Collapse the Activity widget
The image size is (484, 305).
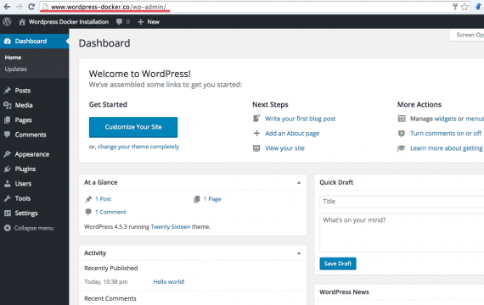[299, 253]
